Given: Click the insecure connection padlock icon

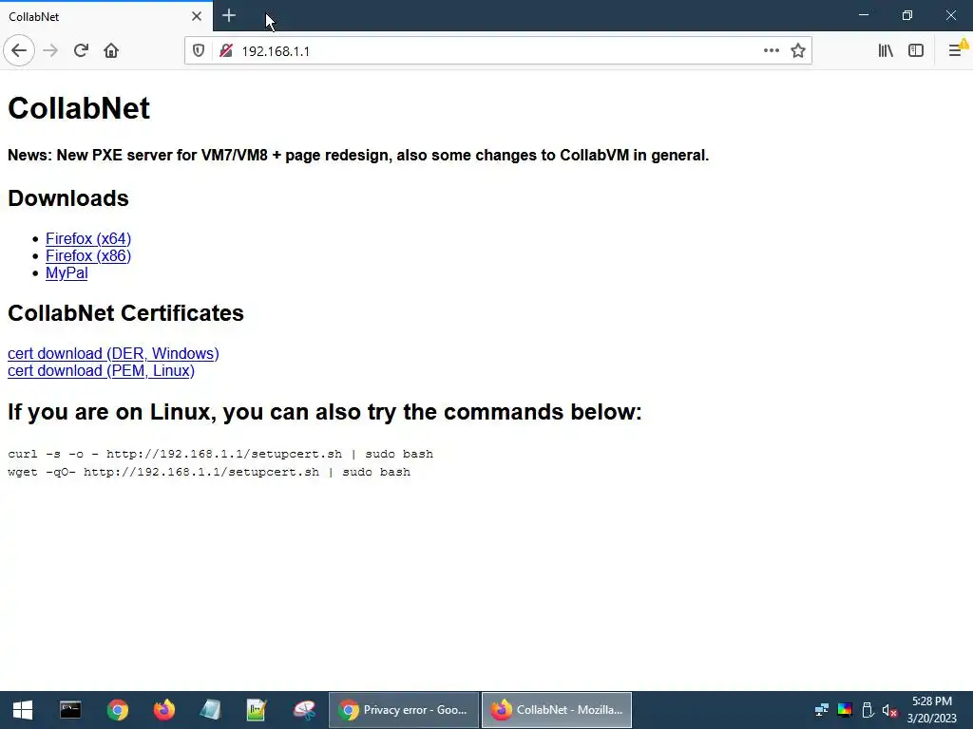Looking at the screenshot, I should (x=226, y=51).
